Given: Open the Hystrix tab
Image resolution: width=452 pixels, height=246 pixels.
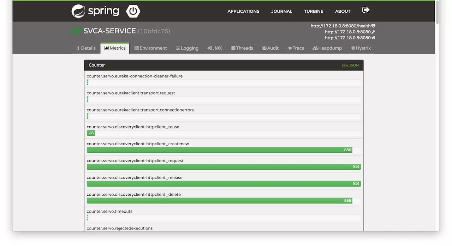Looking at the screenshot, I should 361,48.
